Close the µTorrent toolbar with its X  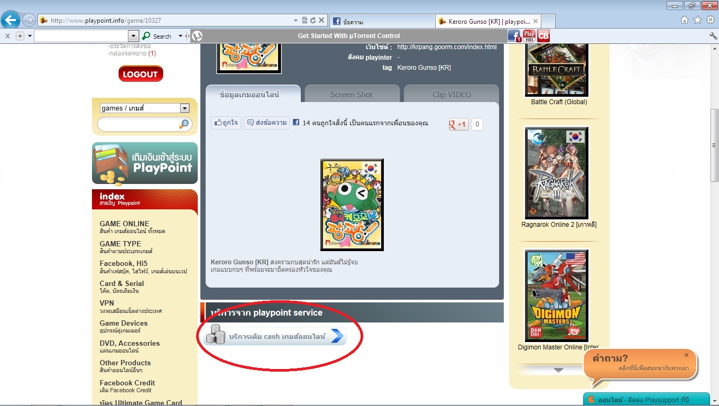[7, 36]
